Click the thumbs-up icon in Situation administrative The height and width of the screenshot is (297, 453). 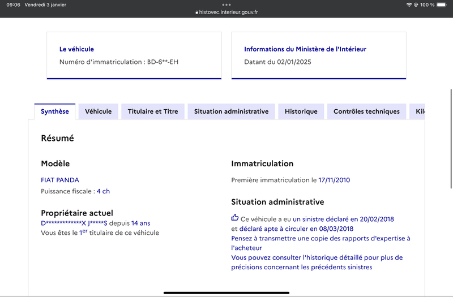coord(235,218)
